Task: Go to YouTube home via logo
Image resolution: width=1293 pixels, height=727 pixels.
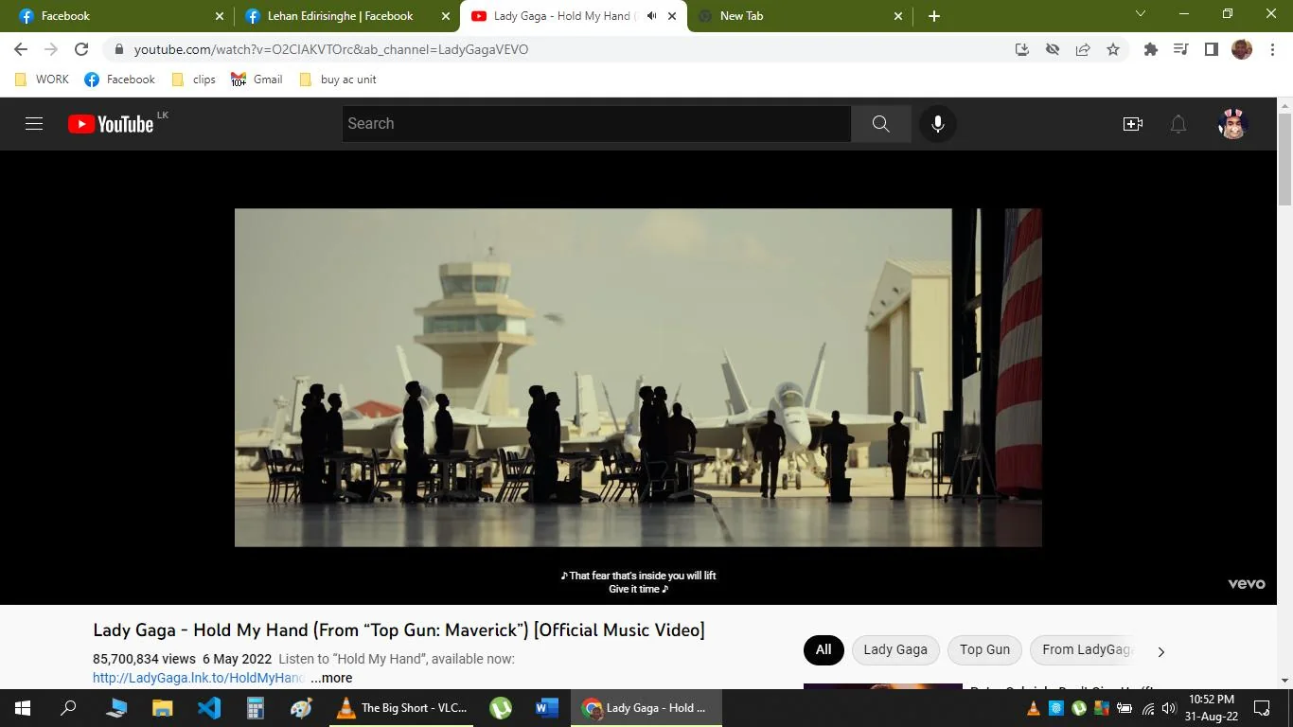Action: (x=112, y=124)
